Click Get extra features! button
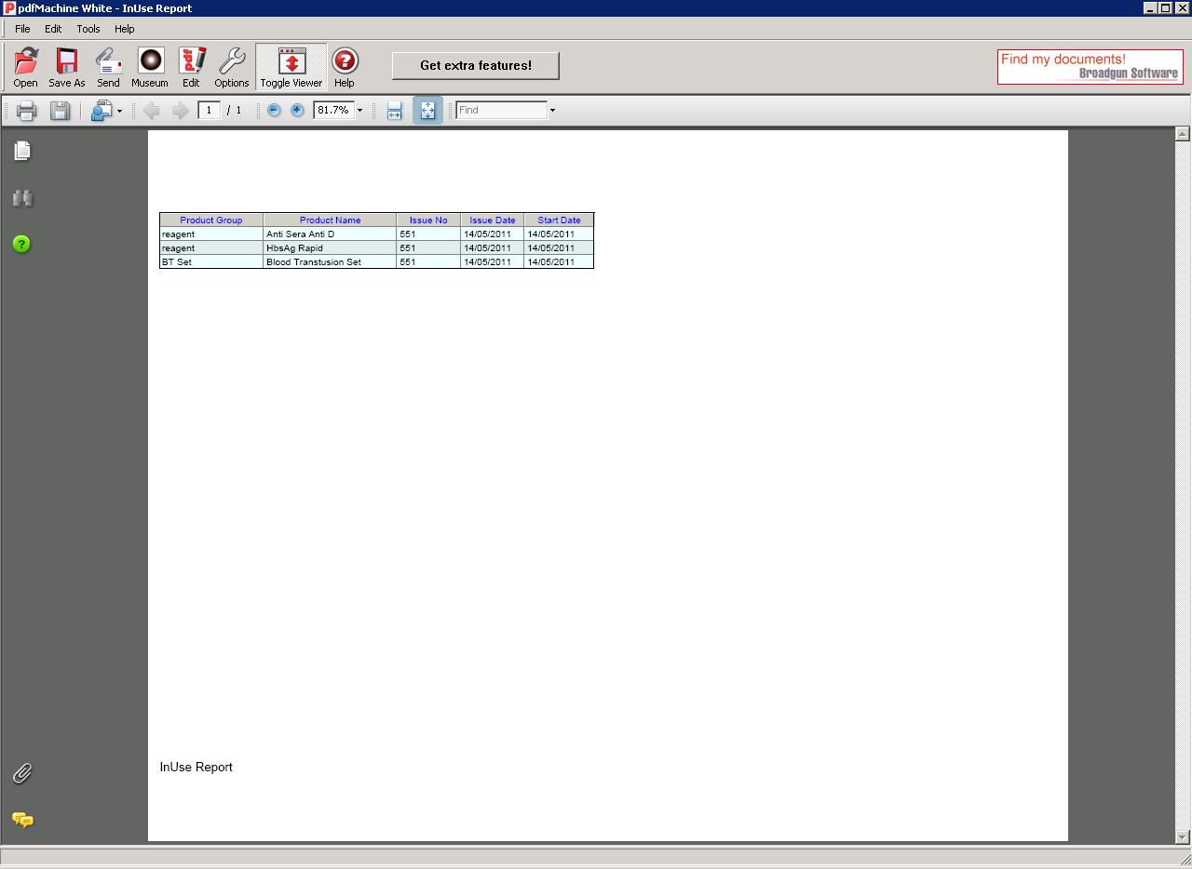Screen dimensions: 1192x869 point(476,65)
